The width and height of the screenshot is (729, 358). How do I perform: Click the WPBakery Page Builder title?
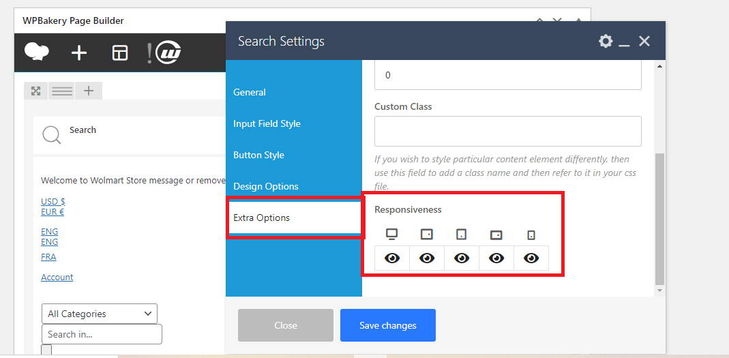point(73,21)
